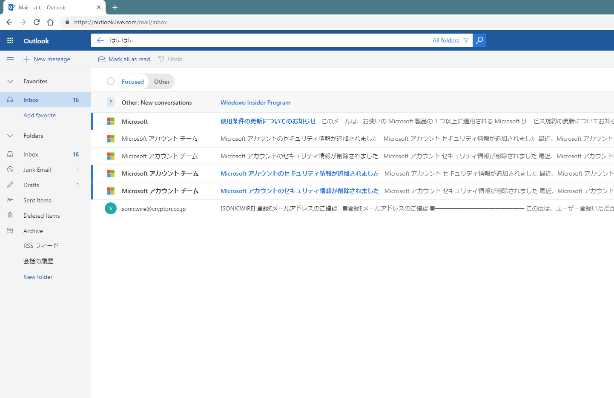This screenshot has height=398, width=614.
Task: Open the 会話の履歴 folder
Action: click(45, 261)
